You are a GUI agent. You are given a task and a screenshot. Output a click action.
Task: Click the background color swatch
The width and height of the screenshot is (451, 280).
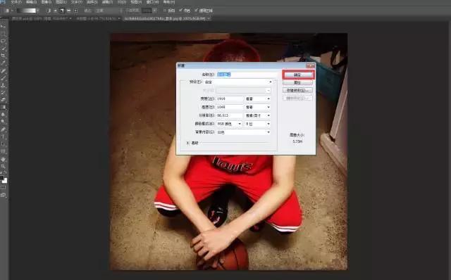[x=5, y=181]
